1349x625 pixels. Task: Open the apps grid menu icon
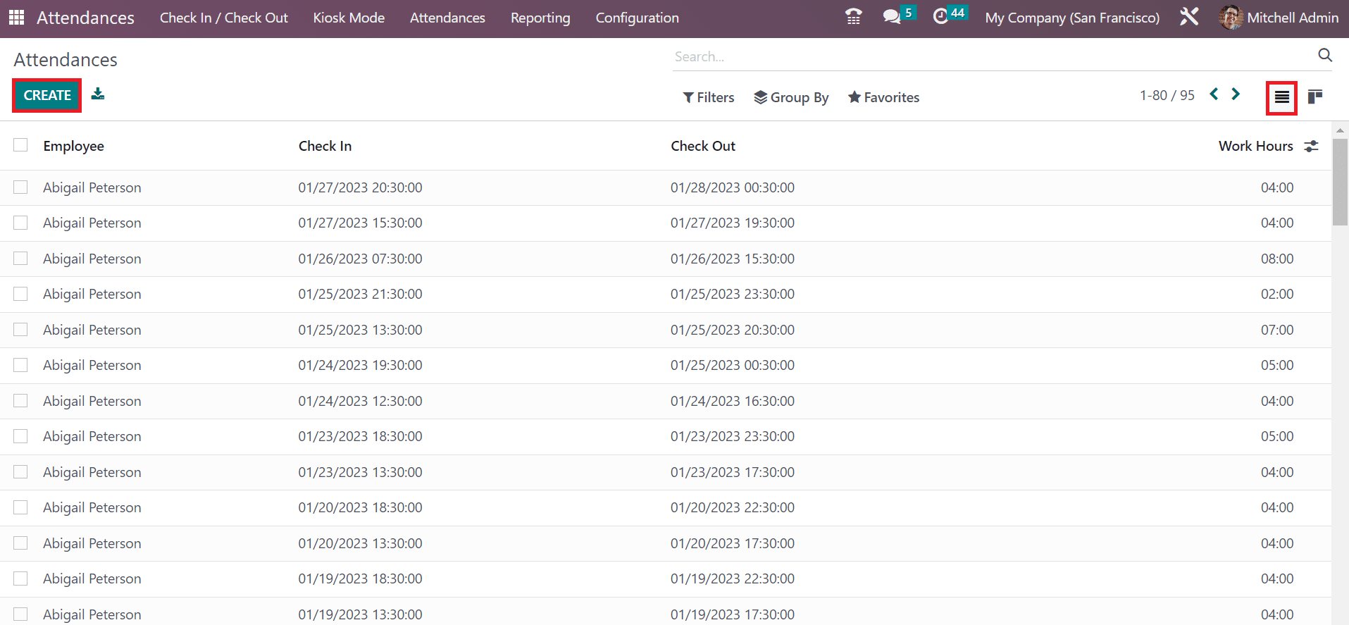16,18
